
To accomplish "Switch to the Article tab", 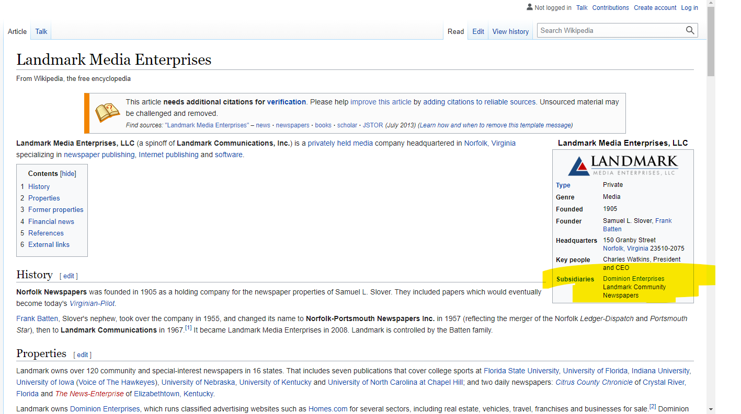I will (17, 31).
